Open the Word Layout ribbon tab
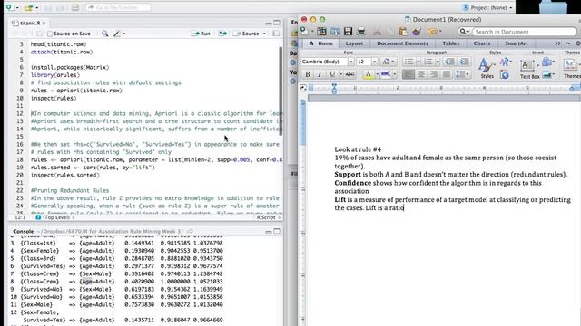Screen dimensions: 581x326 pyautogui.click(x=354, y=43)
